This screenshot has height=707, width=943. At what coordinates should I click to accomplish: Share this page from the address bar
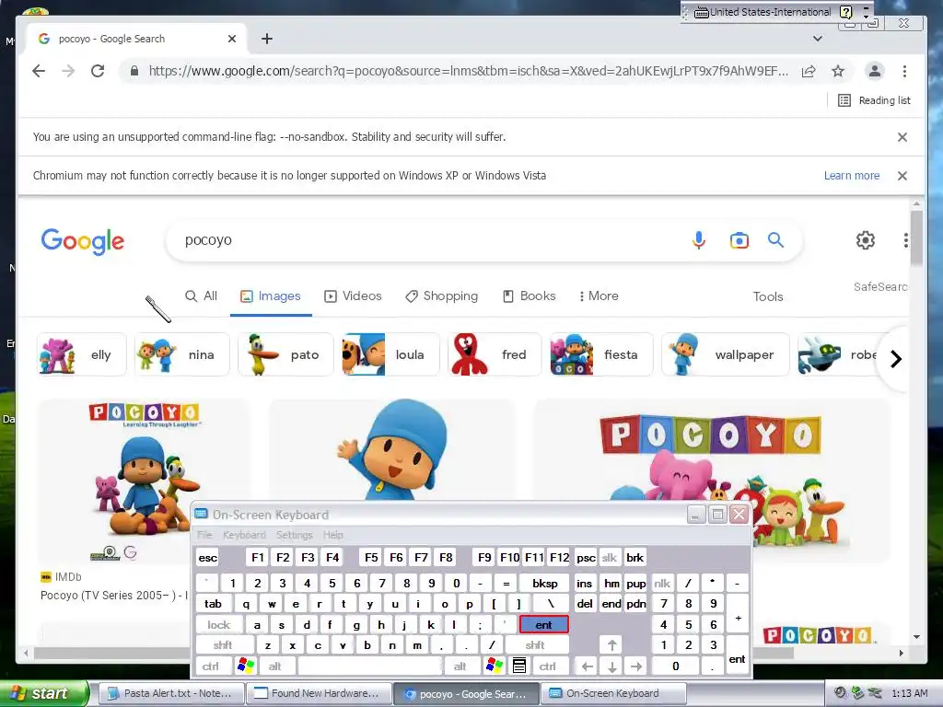(x=809, y=72)
